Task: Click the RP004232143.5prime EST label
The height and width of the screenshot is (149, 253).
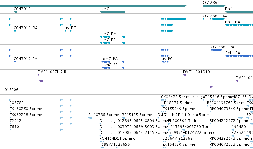Action: [x=229, y=139]
